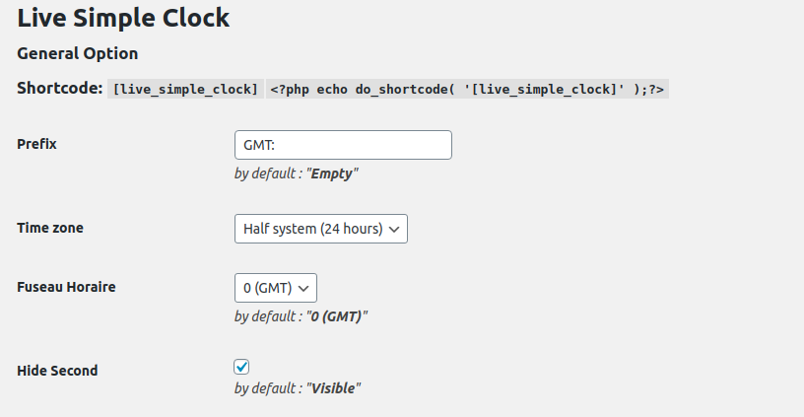Click the "Half system (24 hours)" selected value

point(311,229)
